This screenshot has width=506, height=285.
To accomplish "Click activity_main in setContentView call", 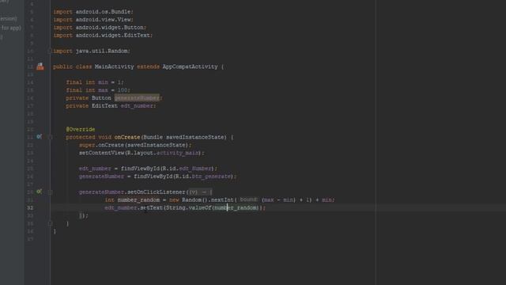I will pyautogui.click(x=177, y=153).
